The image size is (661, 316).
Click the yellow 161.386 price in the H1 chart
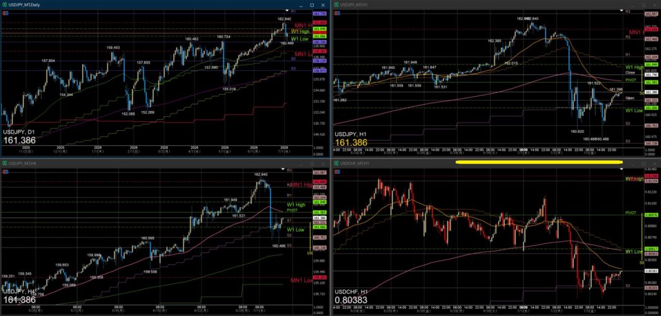(351, 143)
